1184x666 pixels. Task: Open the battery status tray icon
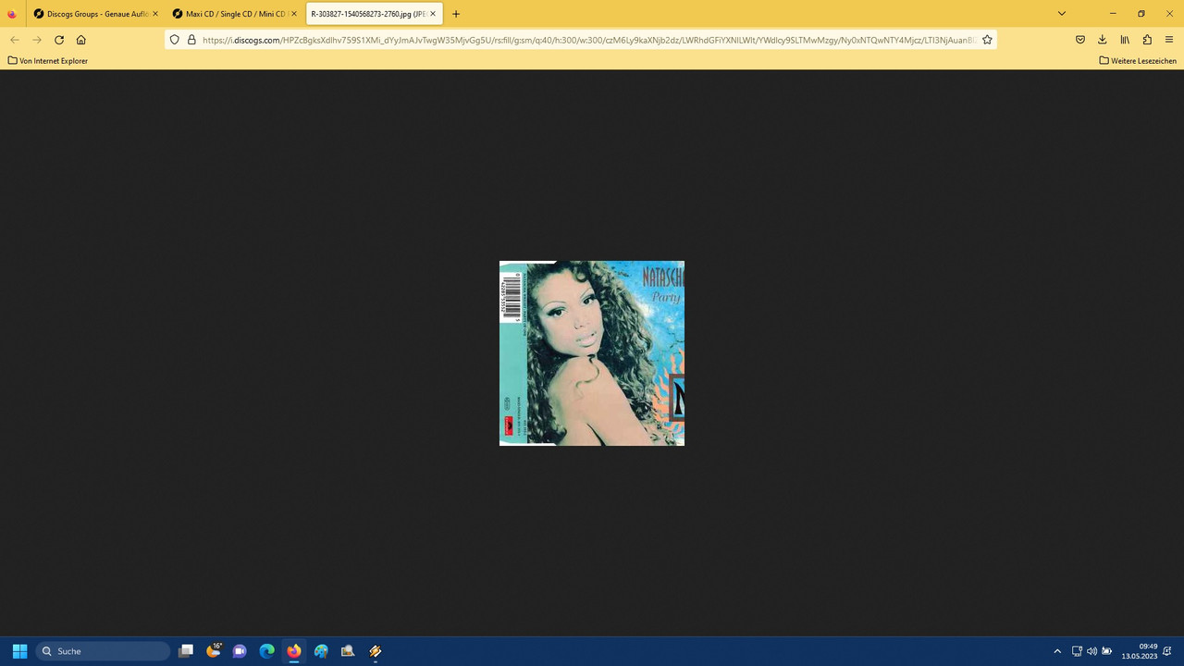pos(1106,651)
